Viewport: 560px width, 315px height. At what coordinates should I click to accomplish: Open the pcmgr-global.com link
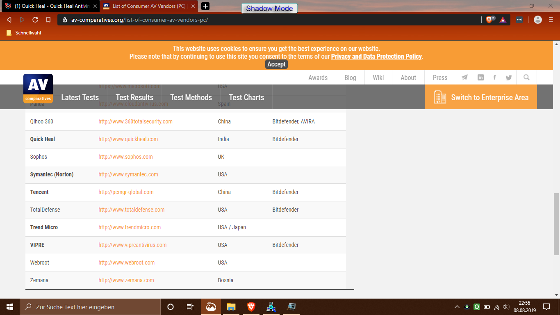click(126, 192)
